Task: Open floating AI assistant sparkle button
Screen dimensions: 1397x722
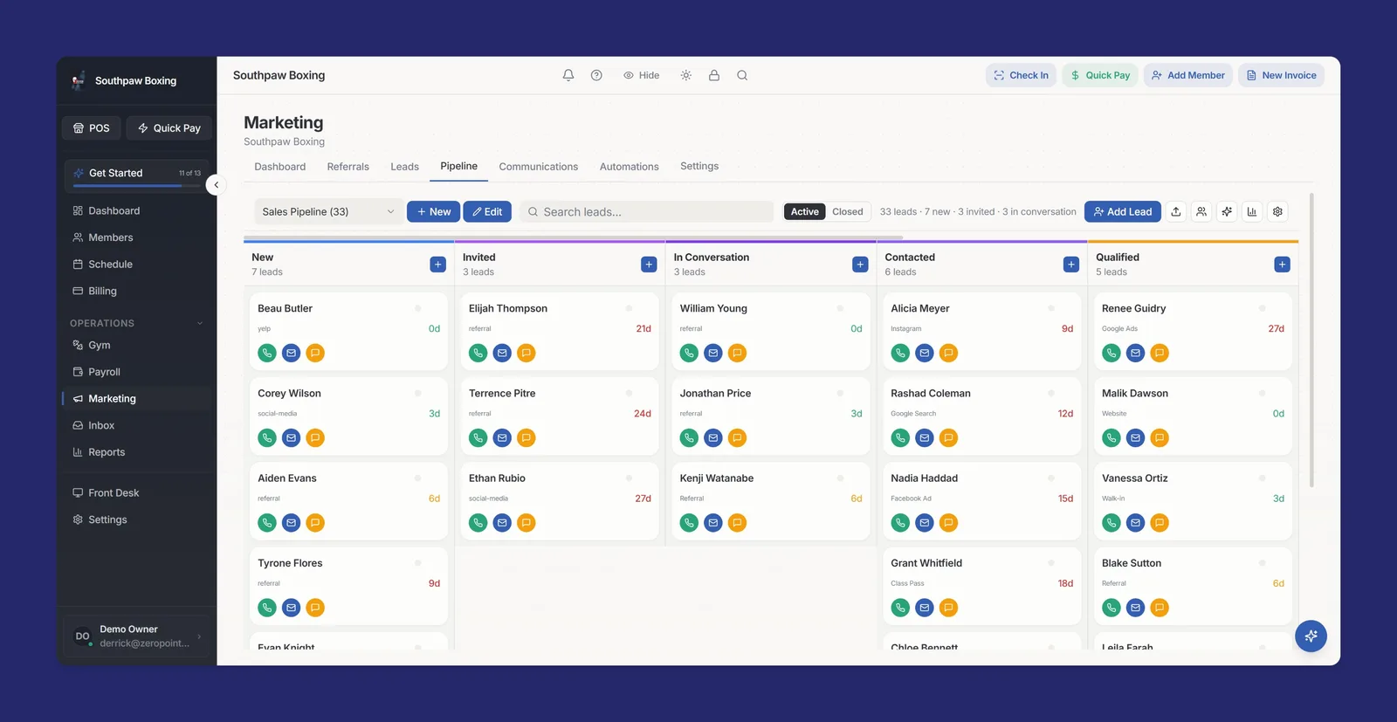Action: tap(1311, 636)
